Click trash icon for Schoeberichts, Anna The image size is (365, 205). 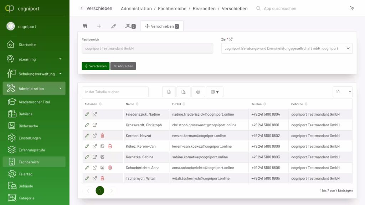[x=110, y=168]
